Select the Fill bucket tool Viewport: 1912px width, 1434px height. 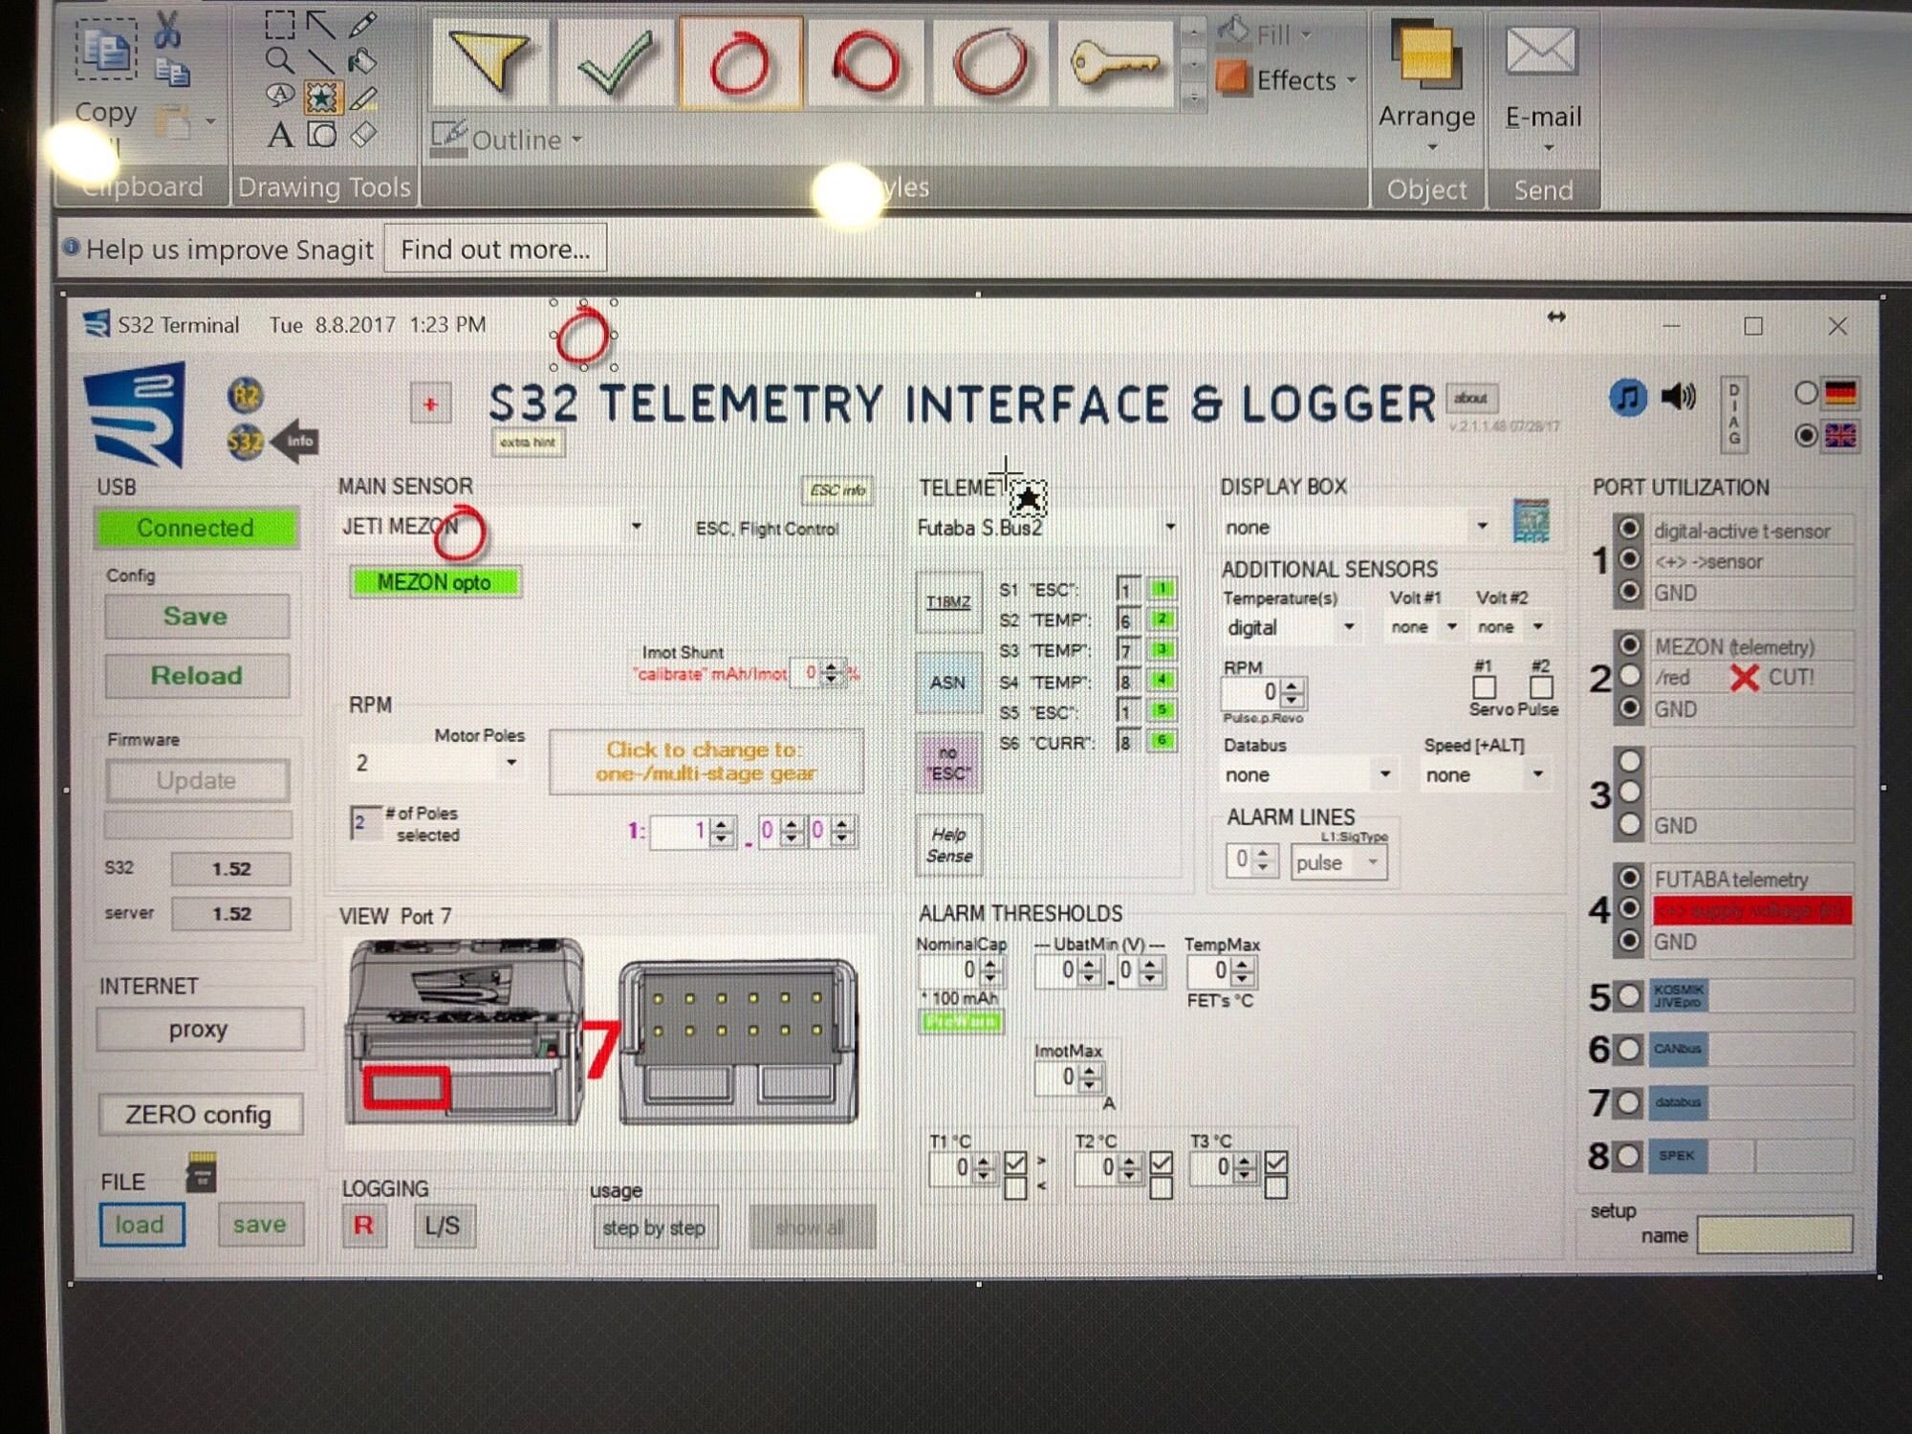click(x=362, y=61)
